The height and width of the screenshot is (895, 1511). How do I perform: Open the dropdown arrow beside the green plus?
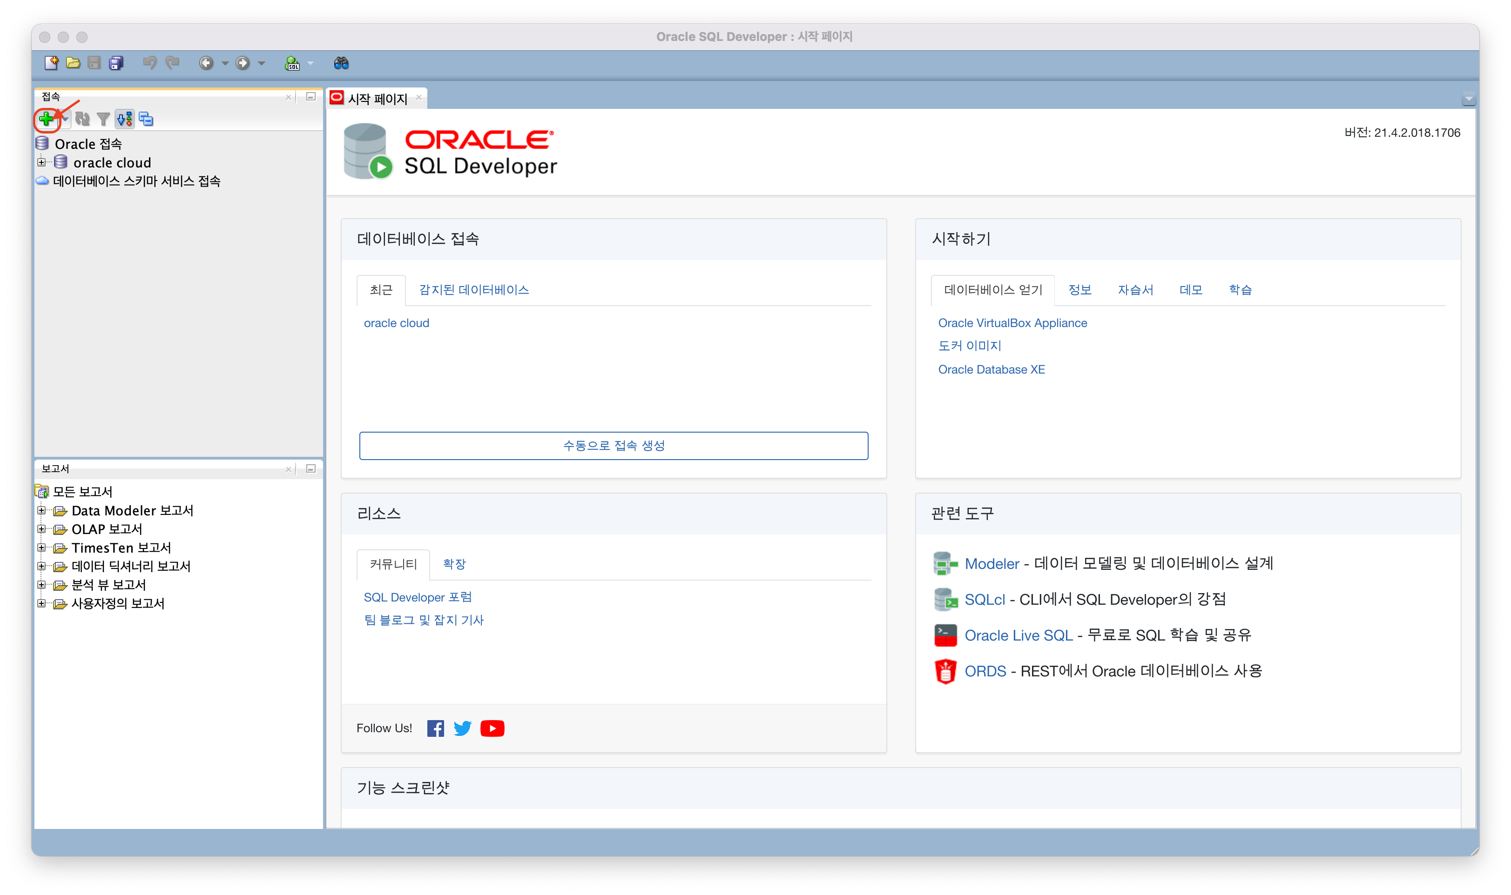point(65,119)
